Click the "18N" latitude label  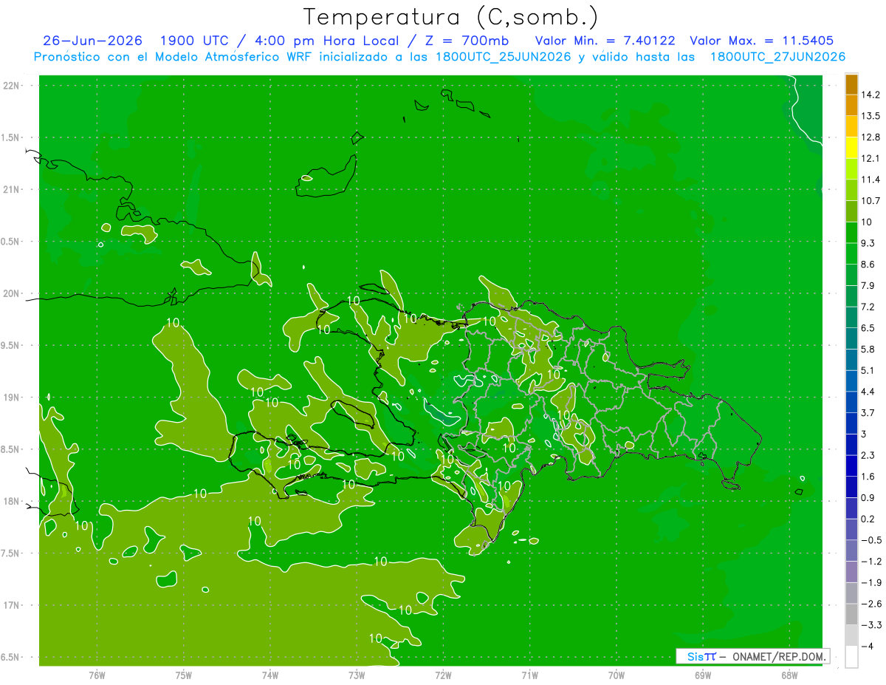[x=11, y=502]
